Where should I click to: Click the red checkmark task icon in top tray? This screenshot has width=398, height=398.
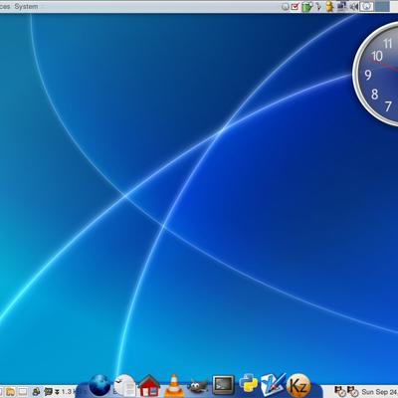coord(295,6)
